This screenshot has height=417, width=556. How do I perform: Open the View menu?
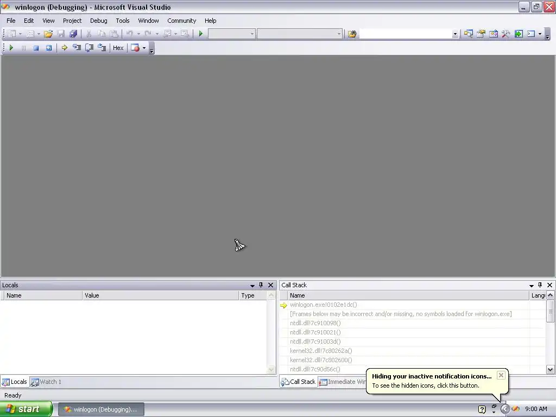click(48, 21)
